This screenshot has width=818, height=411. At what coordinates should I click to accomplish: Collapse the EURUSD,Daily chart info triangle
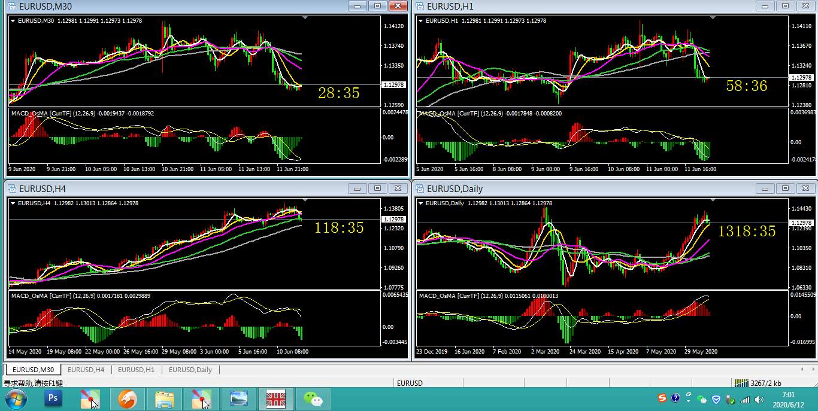421,203
